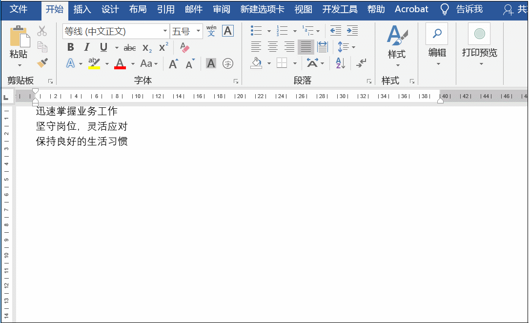Switch to the 审阅 (Review) tab

point(222,9)
